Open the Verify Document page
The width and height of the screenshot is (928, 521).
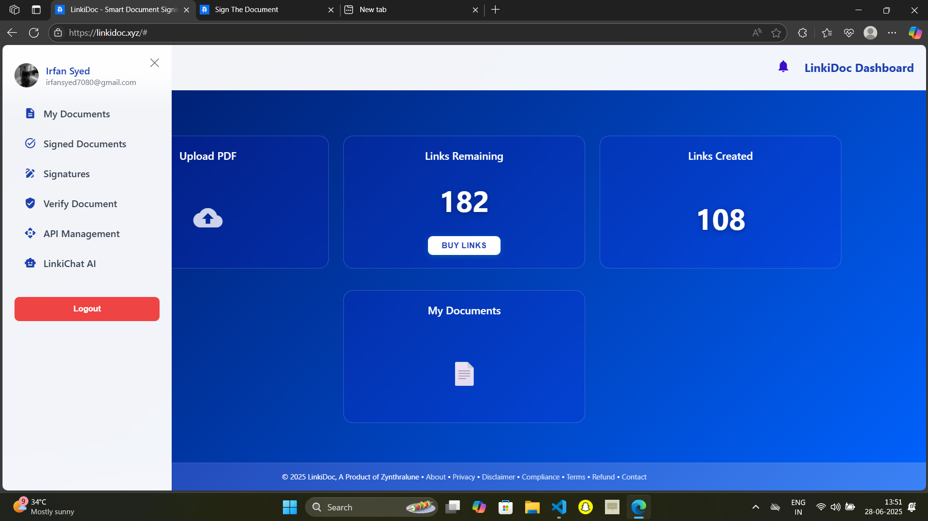80,204
